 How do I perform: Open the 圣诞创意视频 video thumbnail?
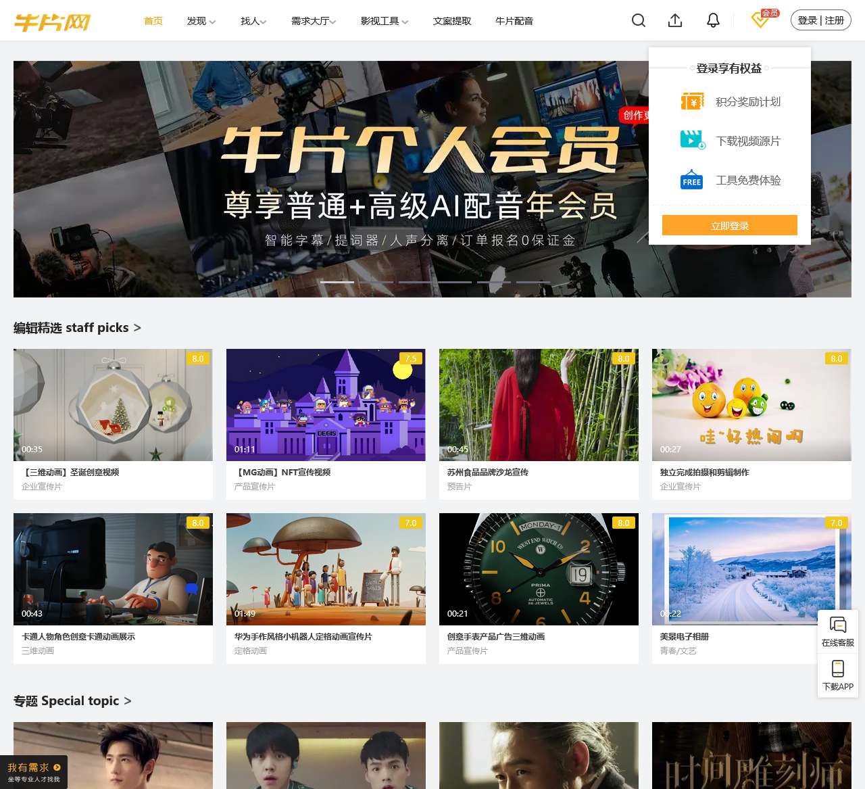(x=113, y=405)
